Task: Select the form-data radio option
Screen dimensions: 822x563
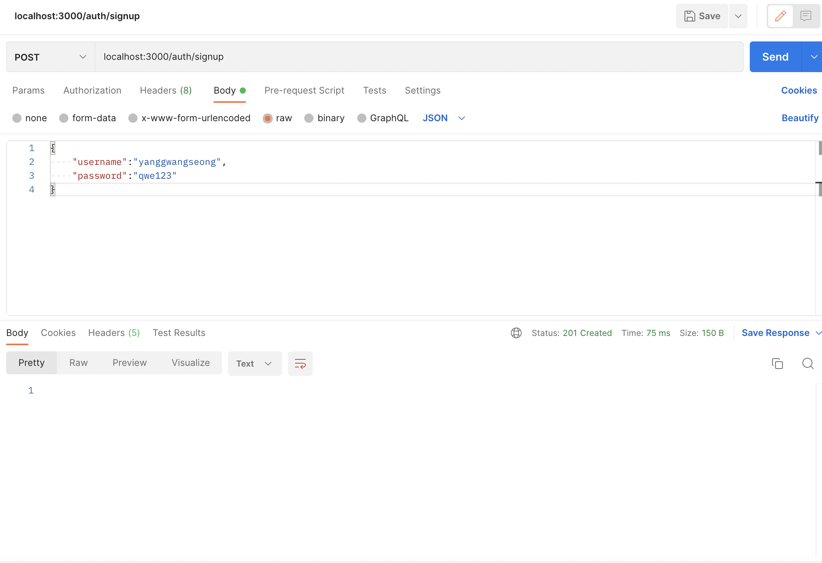Action: (64, 118)
